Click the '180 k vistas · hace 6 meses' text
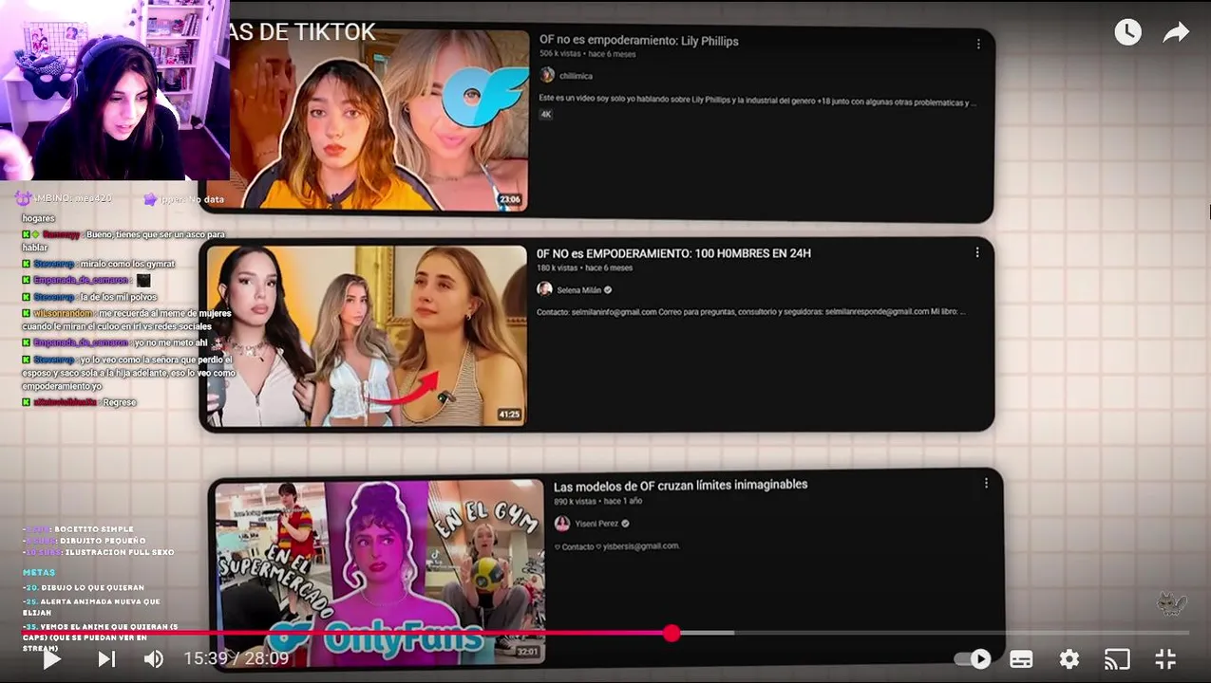The height and width of the screenshot is (683, 1211). tap(584, 268)
